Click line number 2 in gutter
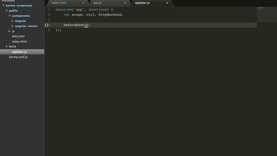This screenshot has height=156, width=277. coord(49,15)
